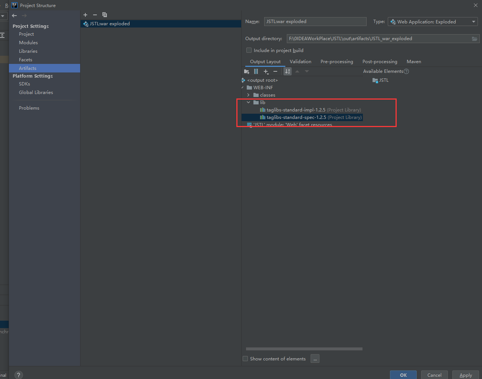Edit the artifact Name field

click(x=315, y=22)
